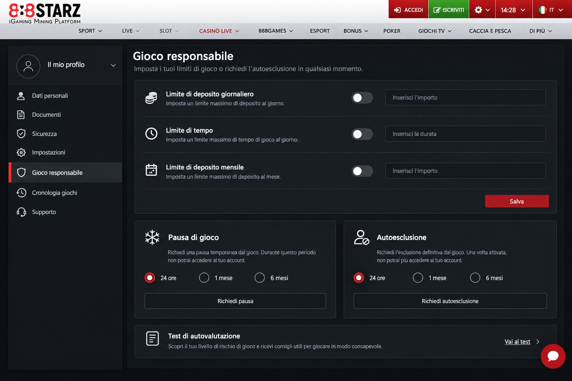Open the header settings gear dropdown
The image size is (572, 381).
(x=482, y=10)
